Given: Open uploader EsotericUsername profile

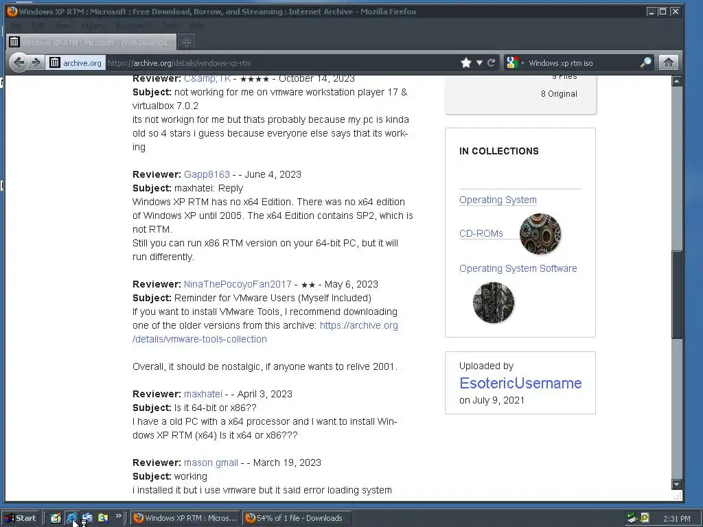Looking at the screenshot, I should click(520, 383).
